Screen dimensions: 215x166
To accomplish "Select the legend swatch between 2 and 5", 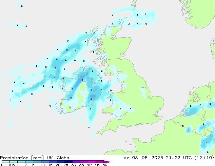I will pos(29,162).
